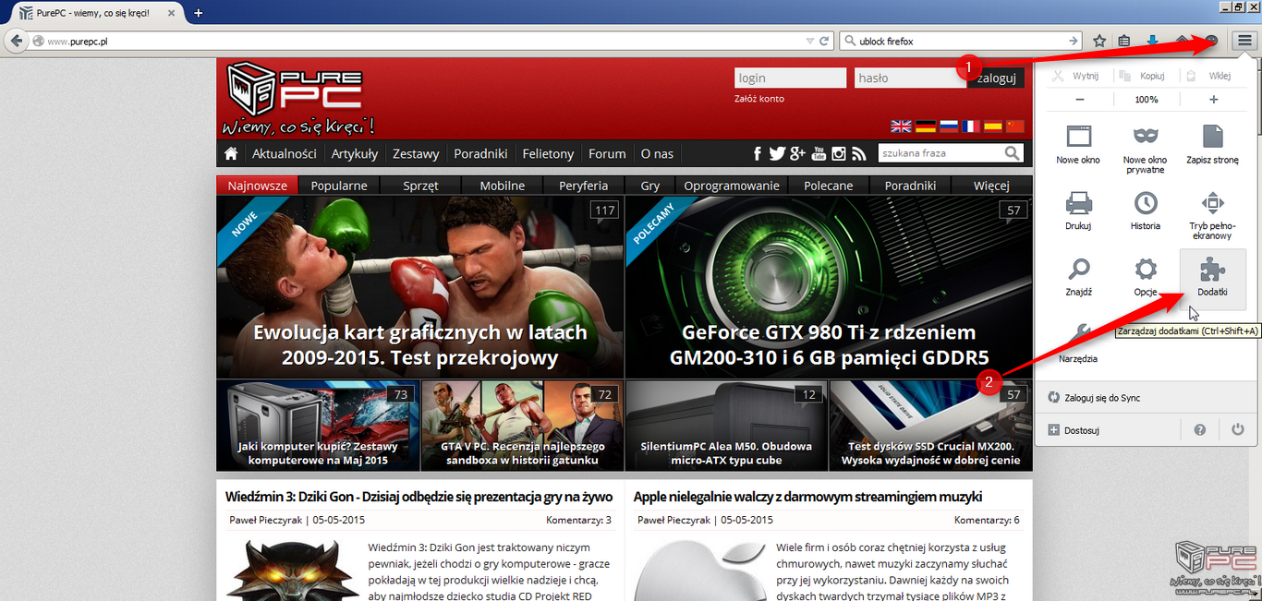This screenshot has width=1262, height=601.
Task: Open PurePC RSS feed icon
Action: coord(859,153)
